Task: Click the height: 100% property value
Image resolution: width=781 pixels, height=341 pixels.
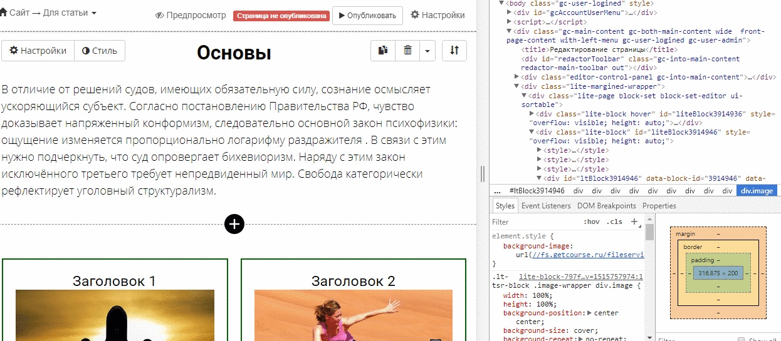Action: pyautogui.click(x=543, y=304)
